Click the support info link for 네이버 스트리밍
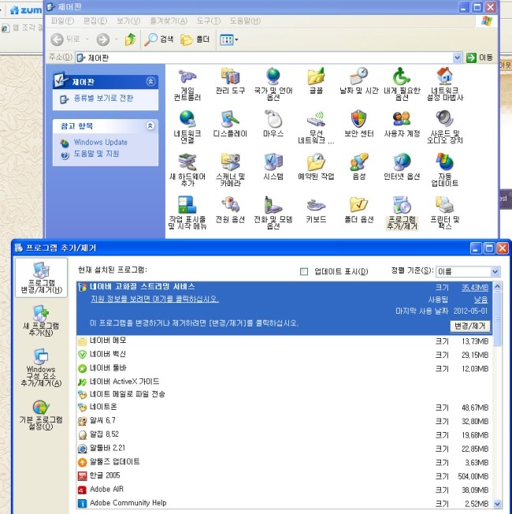Screen dimensions: 512x514 click(x=154, y=300)
